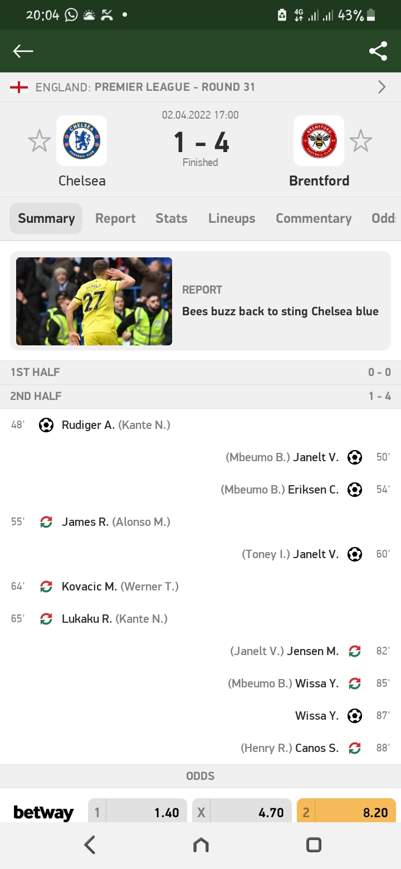Favorite Chelsea with the star toggle
401x869 pixels.
(x=40, y=141)
